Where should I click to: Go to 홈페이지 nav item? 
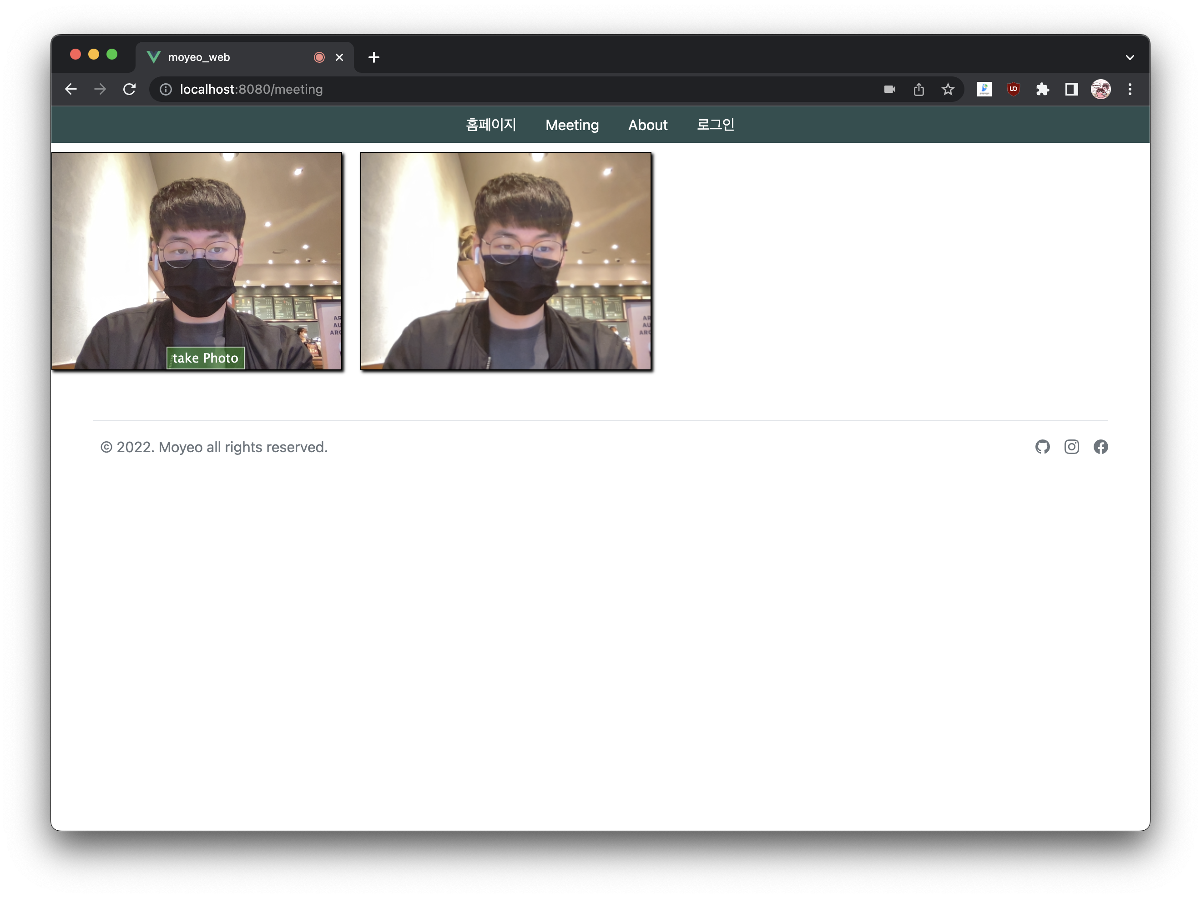[x=491, y=125]
